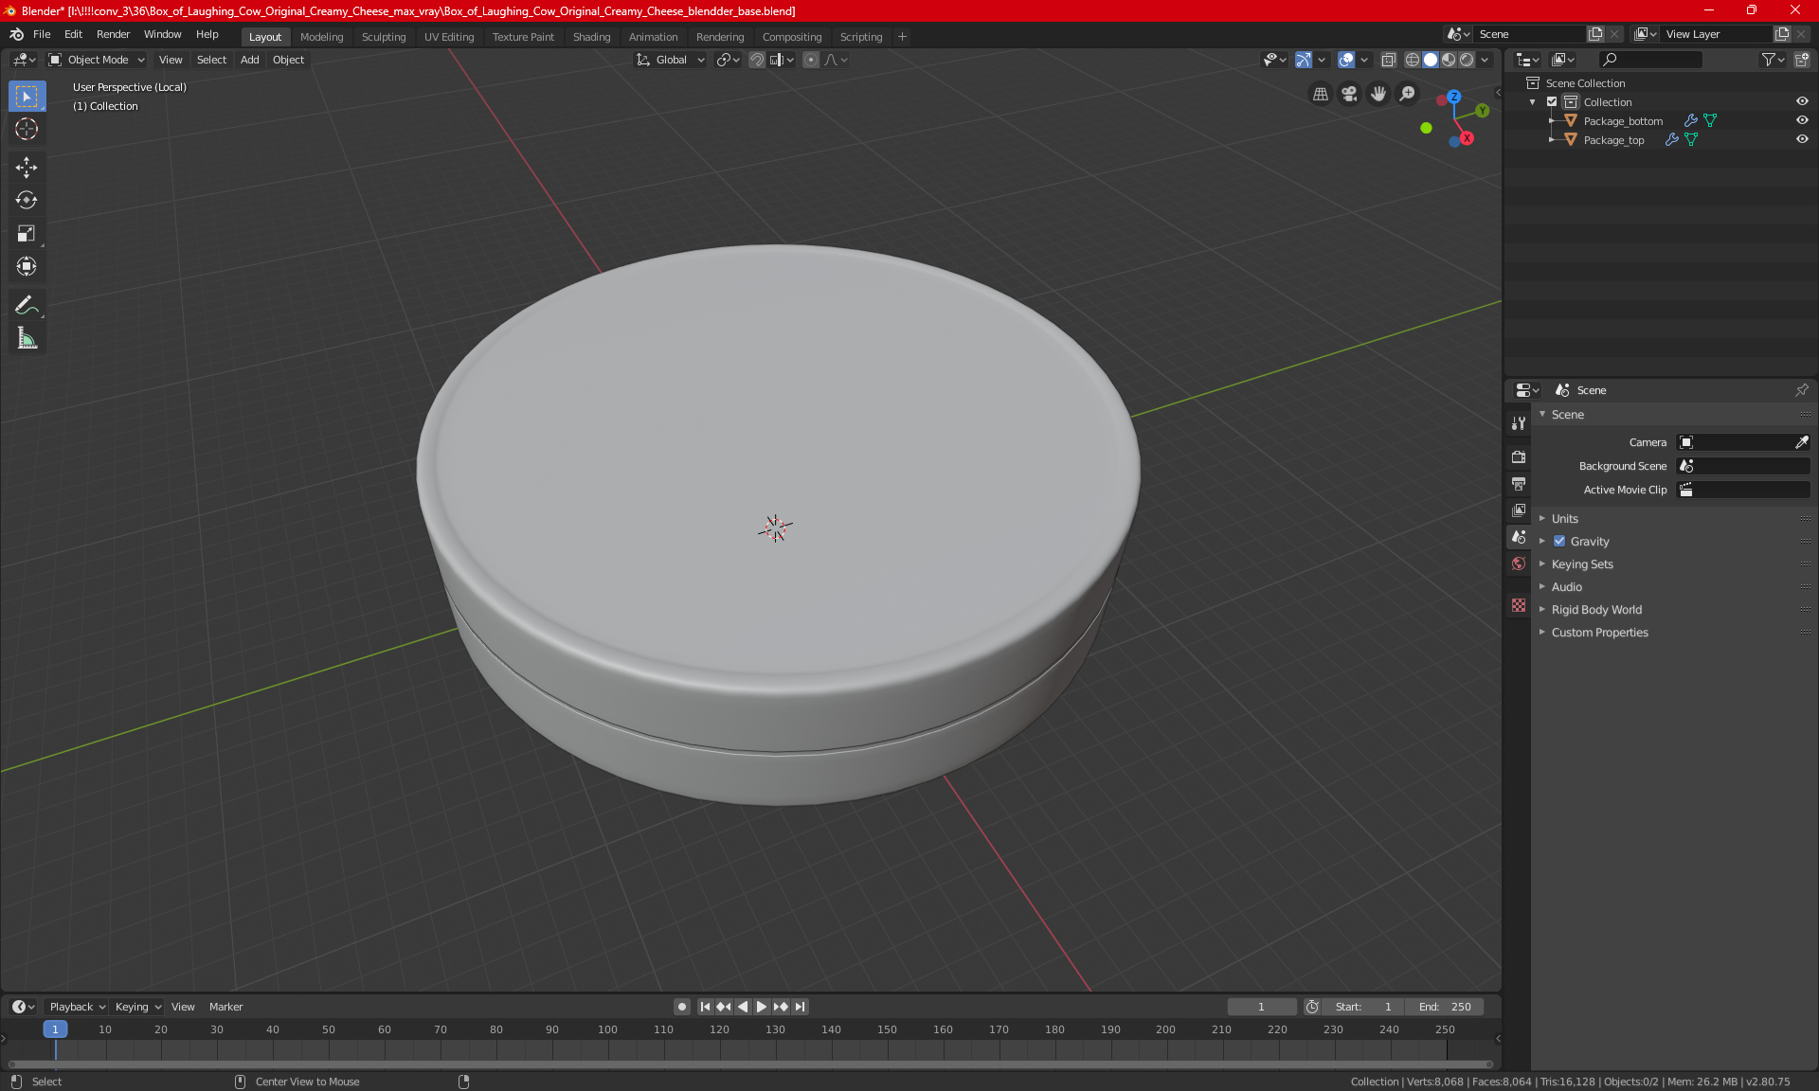
Task: Switch to orthographic view via the grid icon
Action: pos(1320,94)
